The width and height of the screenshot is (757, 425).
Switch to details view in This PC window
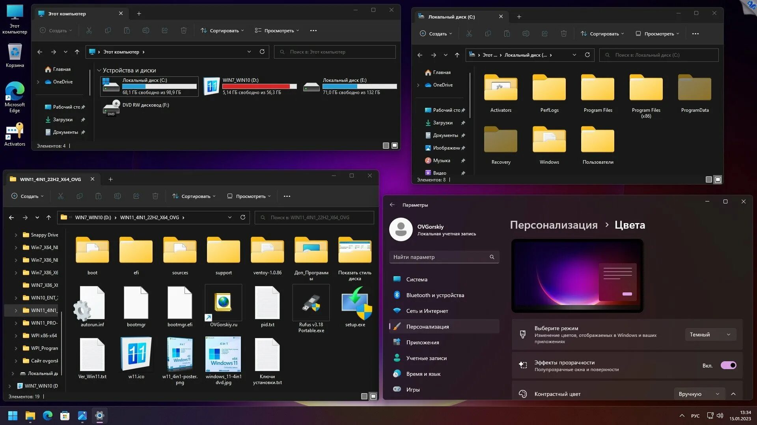pyautogui.click(x=386, y=146)
